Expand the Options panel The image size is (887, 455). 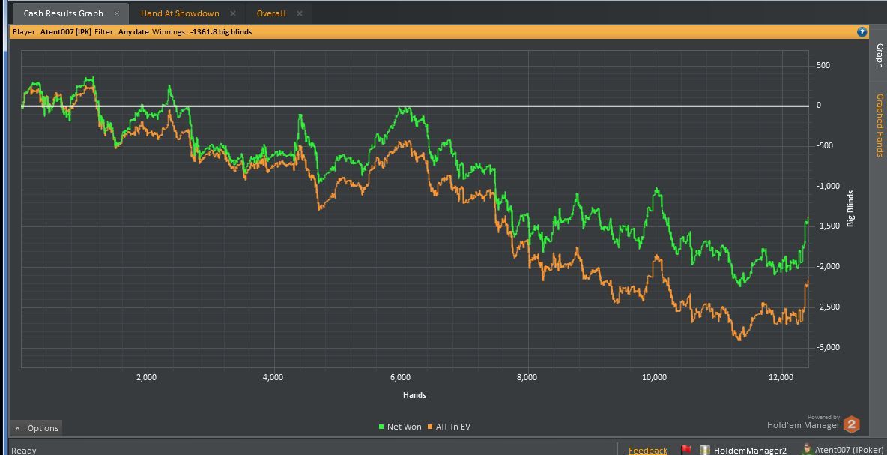point(36,428)
